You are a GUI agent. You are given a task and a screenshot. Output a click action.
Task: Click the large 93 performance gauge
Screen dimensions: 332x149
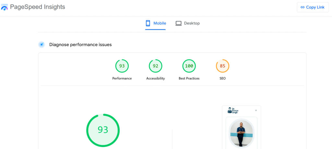coord(103,130)
